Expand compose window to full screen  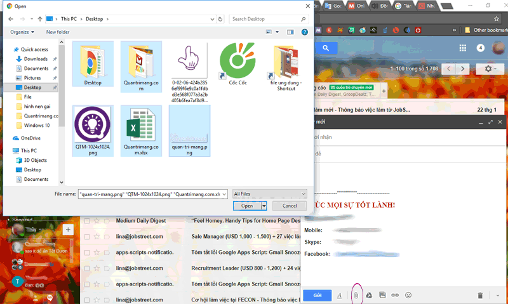click(x=490, y=122)
